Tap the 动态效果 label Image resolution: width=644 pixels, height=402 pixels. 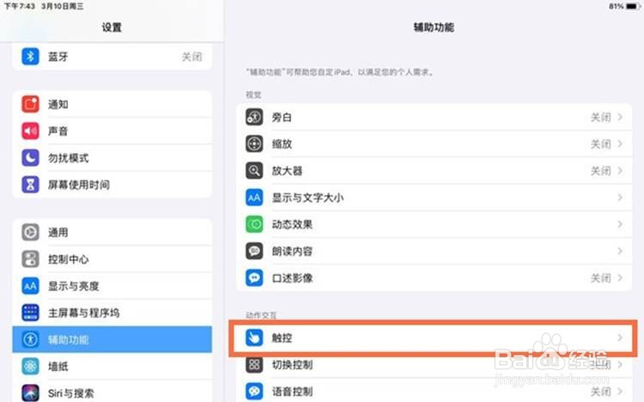point(292,224)
